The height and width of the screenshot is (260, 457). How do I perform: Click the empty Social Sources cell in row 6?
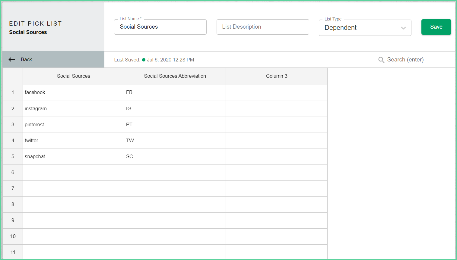pyautogui.click(x=74, y=173)
